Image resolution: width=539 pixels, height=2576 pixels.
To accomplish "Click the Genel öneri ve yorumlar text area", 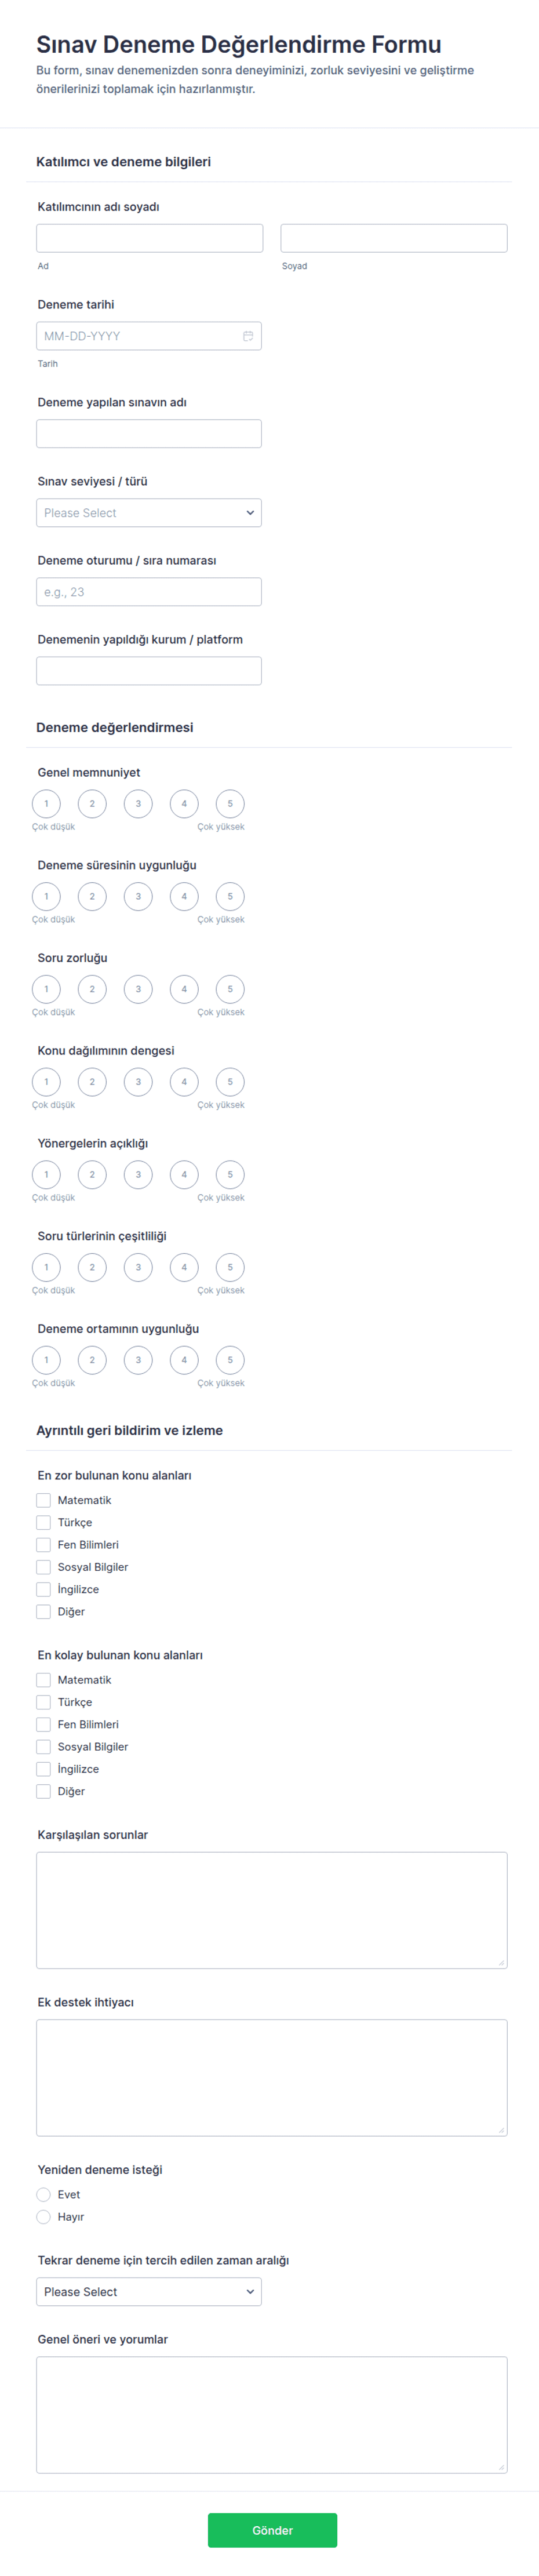I will point(272,2415).
